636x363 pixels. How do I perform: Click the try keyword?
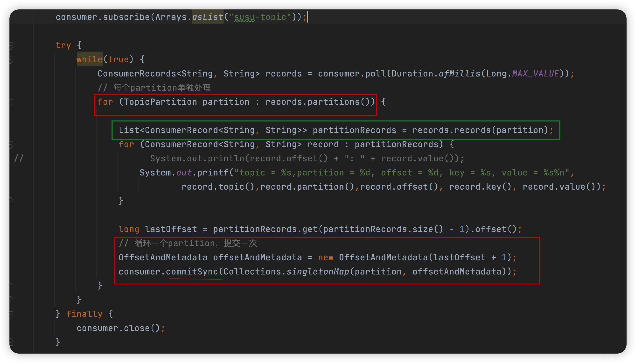(63, 46)
